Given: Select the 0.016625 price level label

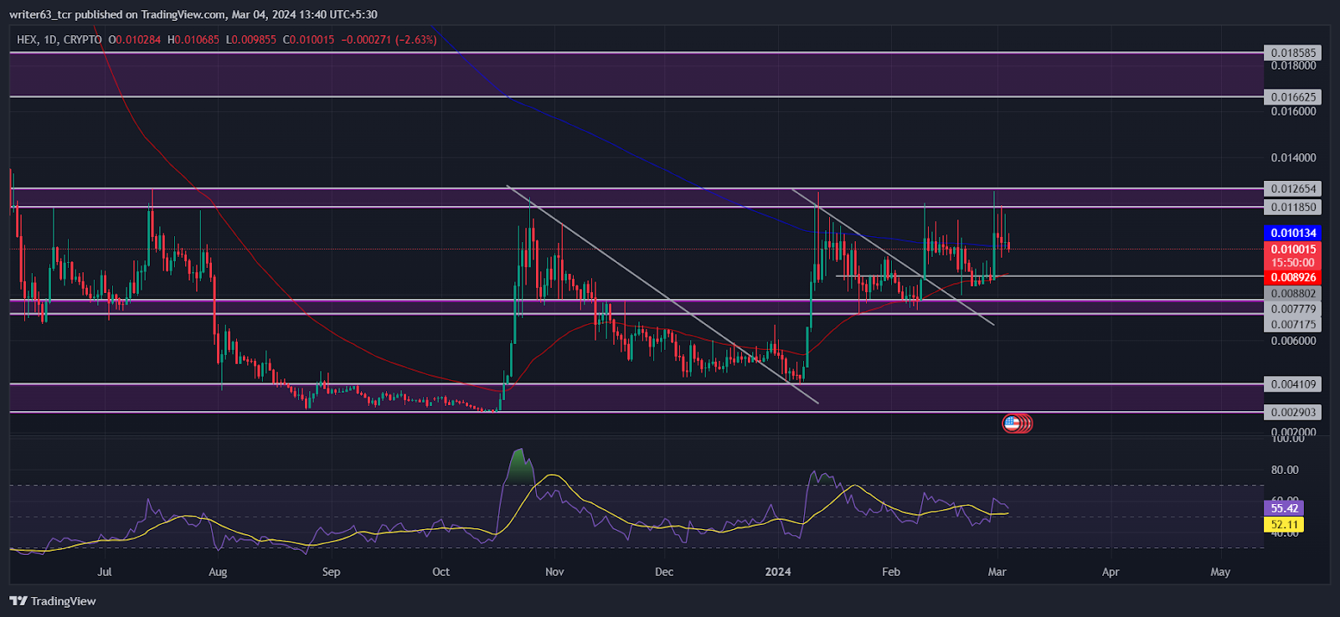Looking at the screenshot, I should point(1293,97).
